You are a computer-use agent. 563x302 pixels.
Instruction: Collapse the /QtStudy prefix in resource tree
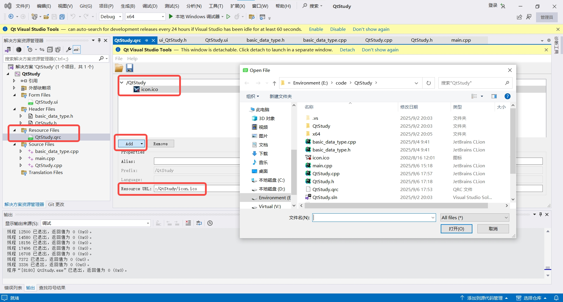[x=122, y=82]
